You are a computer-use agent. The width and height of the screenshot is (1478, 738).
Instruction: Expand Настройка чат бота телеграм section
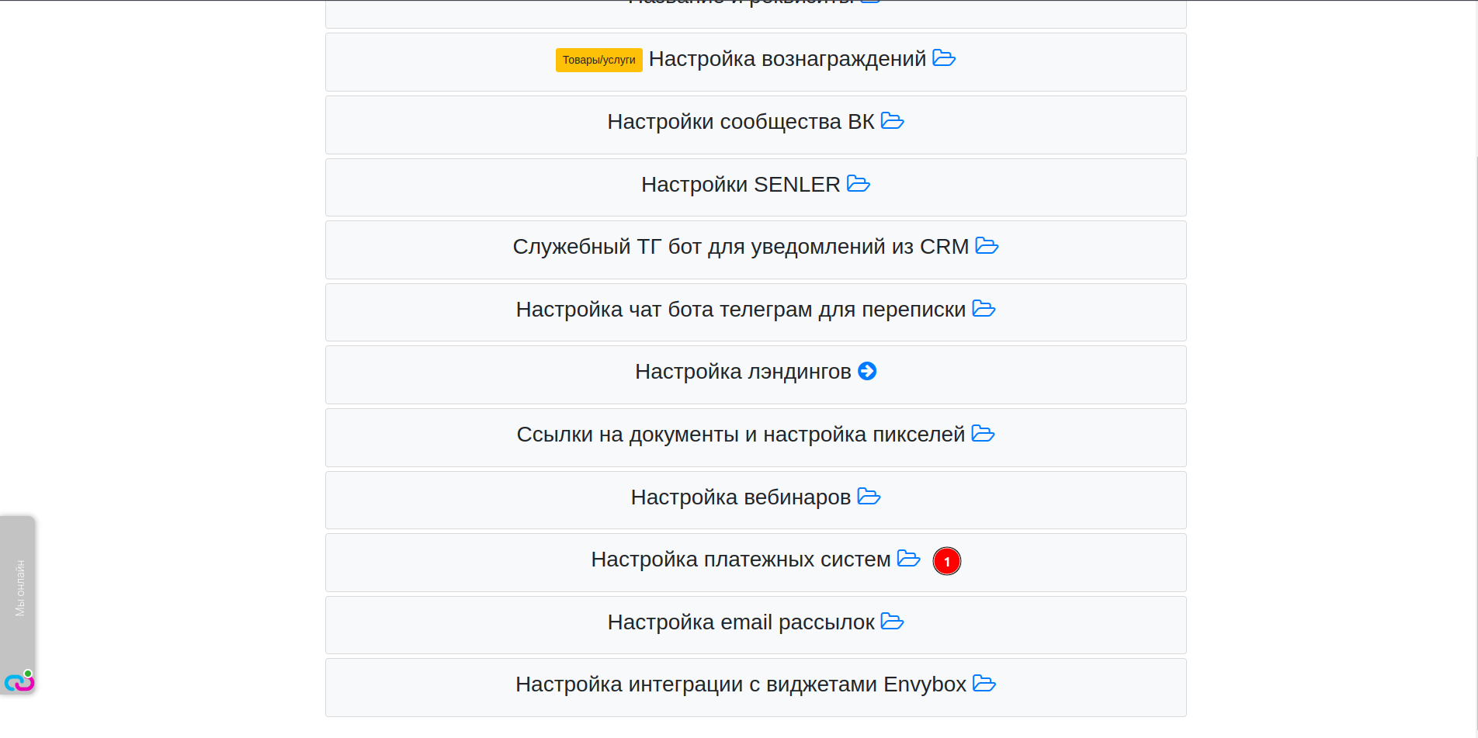741,310
